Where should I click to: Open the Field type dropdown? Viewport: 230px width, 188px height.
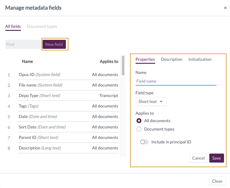point(151,101)
